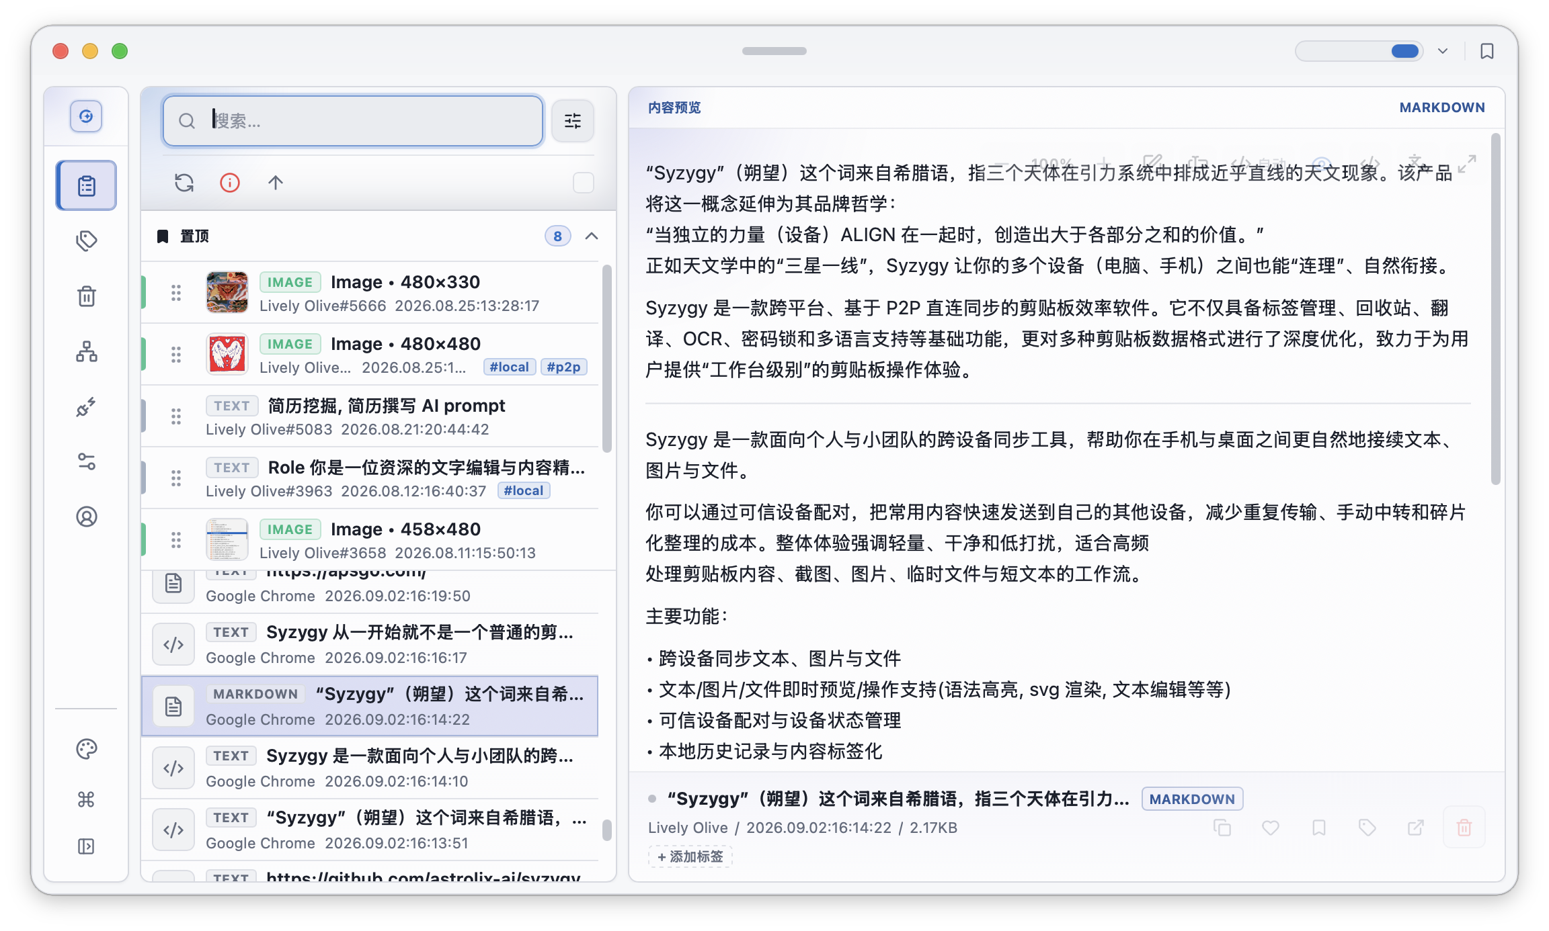
Task: Click drag handle of Image 480×330 item
Action: point(176,293)
